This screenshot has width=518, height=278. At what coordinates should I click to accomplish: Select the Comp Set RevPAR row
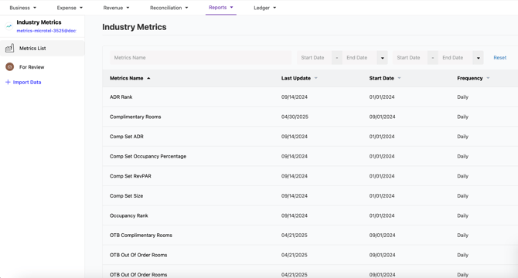pyautogui.click(x=310, y=176)
